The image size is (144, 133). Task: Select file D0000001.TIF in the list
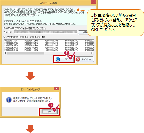click(x=11, y=41)
